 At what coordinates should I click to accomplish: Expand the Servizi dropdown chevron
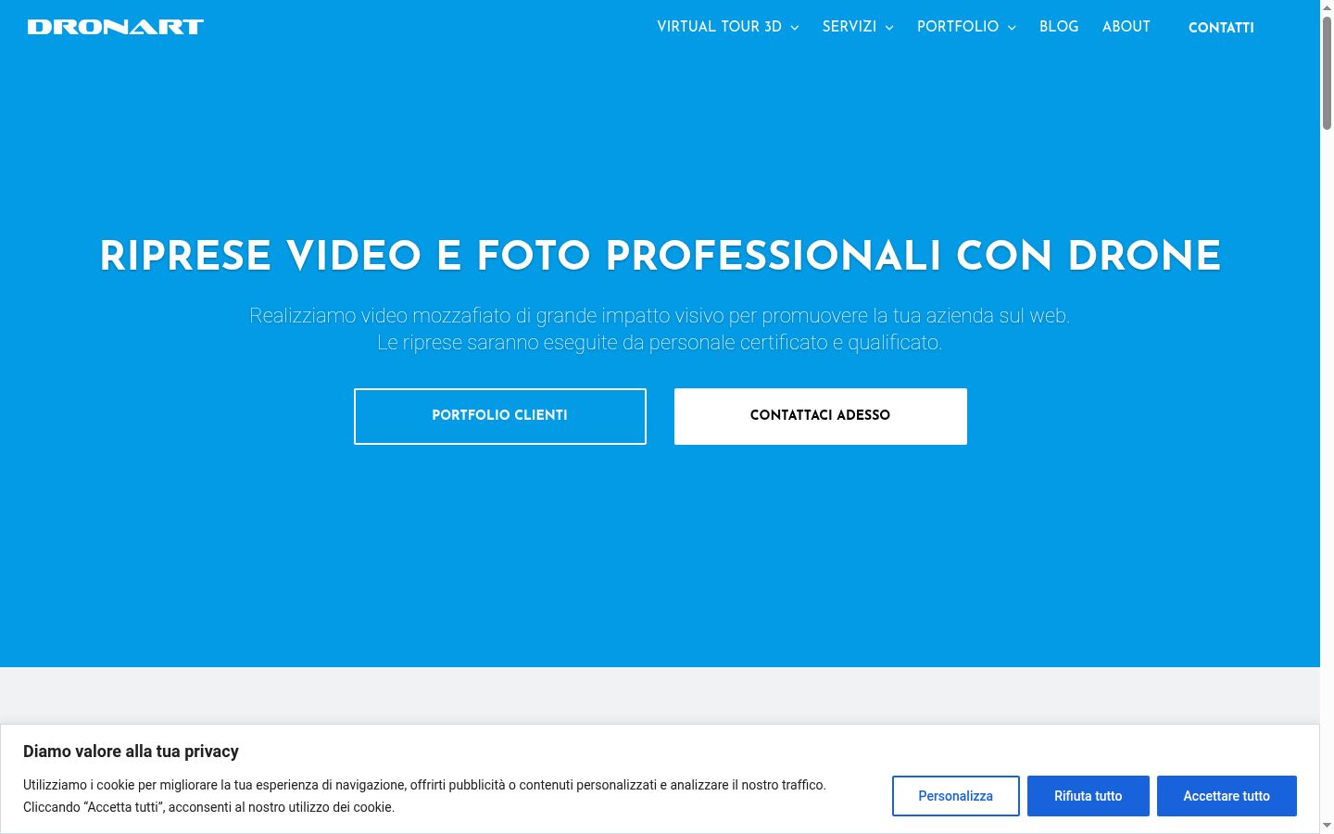(889, 28)
